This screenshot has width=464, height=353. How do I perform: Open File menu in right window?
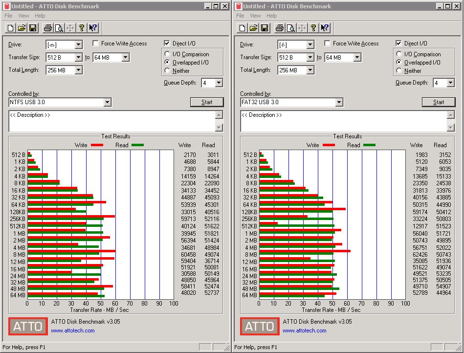pyautogui.click(x=240, y=16)
